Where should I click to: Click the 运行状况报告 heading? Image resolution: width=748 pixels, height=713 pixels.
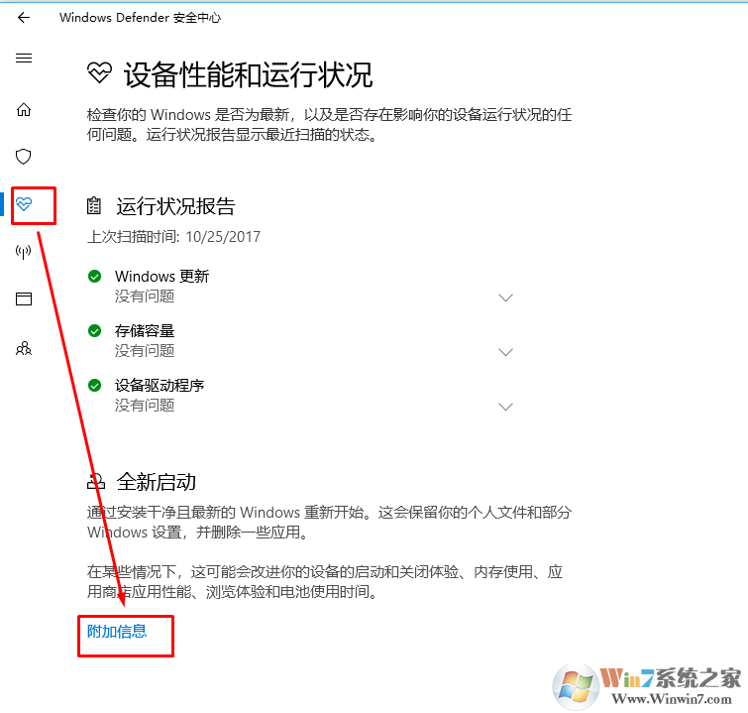coord(175,206)
